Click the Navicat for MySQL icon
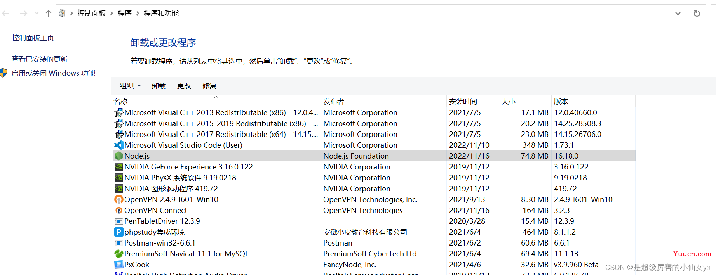716x275 pixels. coord(119,254)
